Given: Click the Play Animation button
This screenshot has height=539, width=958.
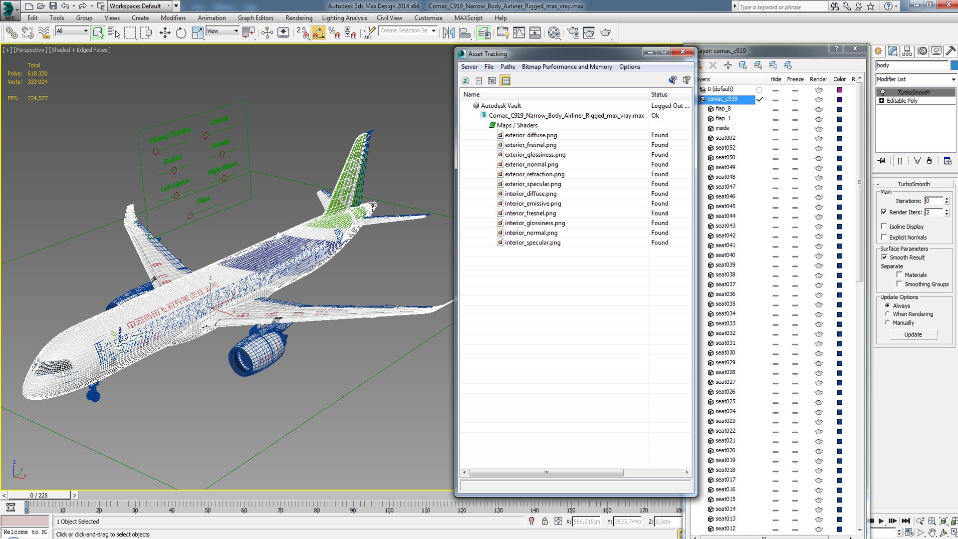Looking at the screenshot, I should pyautogui.click(x=881, y=521).
